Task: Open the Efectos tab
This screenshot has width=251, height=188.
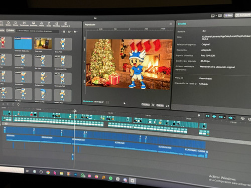Action: (x=16, y=24)
